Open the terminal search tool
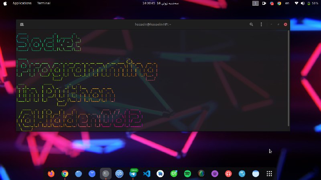Viewport: 321px width, 180px height. pyautogui.click(x=251, y=24)
